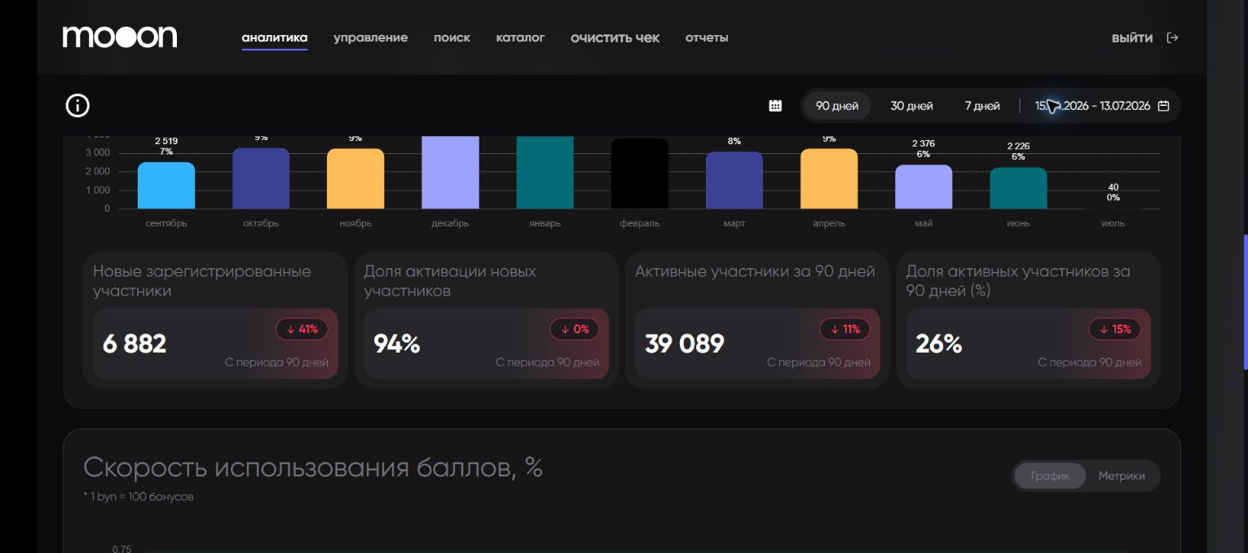Select the 90 дней period

[837, 106]
